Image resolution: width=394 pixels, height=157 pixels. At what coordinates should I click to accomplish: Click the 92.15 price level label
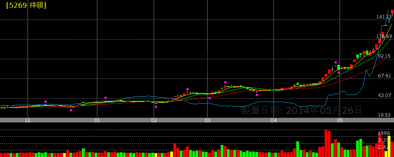[x=385, y=56]
